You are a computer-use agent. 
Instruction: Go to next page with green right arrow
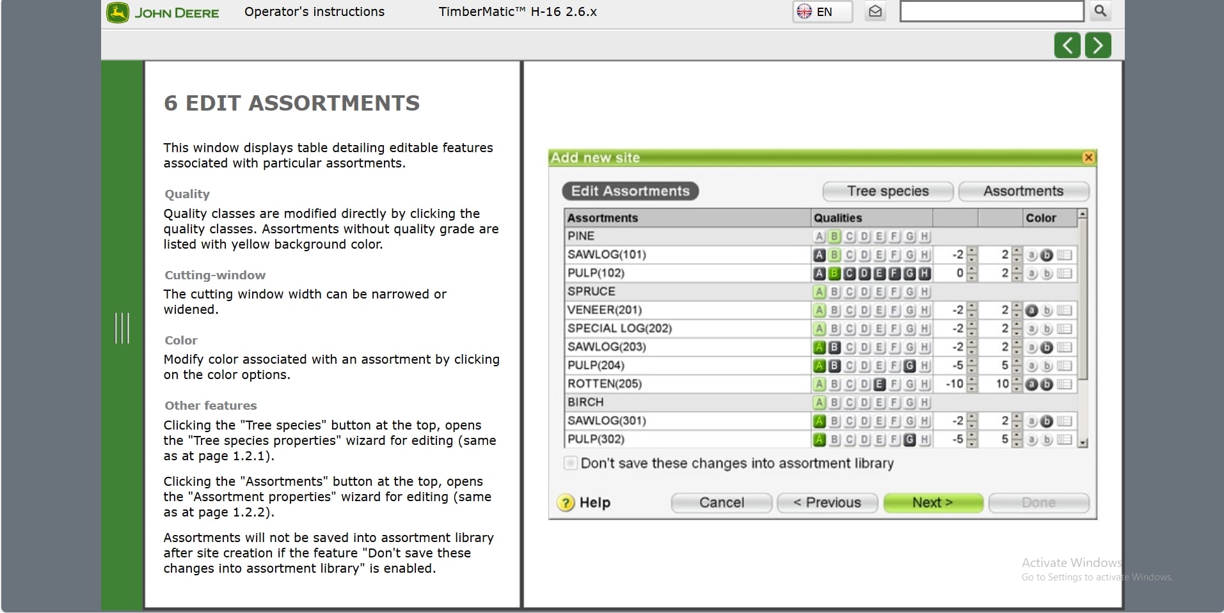click(x=1098, y=45)
